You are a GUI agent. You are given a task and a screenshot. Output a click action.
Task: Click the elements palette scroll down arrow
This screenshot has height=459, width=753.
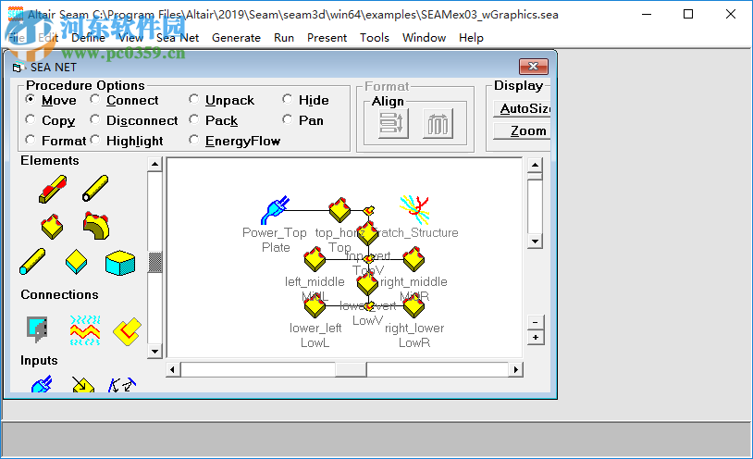tap(154, 352)
